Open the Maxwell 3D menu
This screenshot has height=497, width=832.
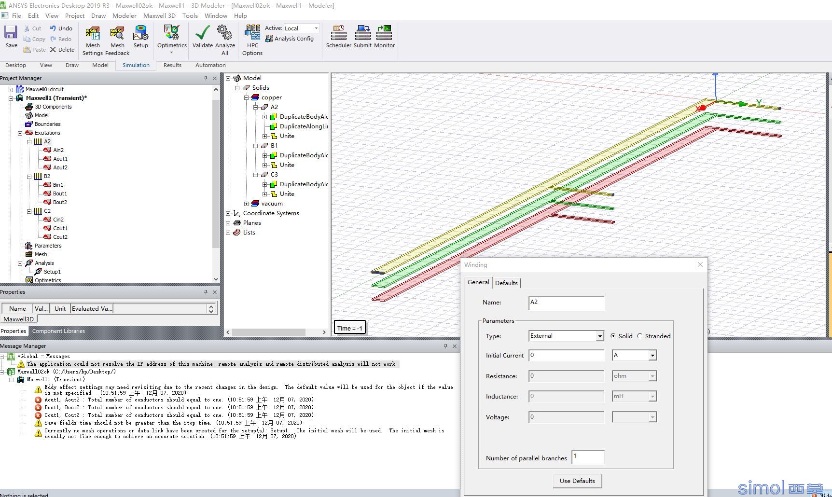[159, 15]
